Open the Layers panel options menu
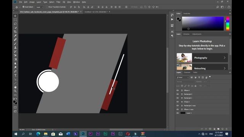Viewport: 244px width, 137px height. tap(230, 72)
